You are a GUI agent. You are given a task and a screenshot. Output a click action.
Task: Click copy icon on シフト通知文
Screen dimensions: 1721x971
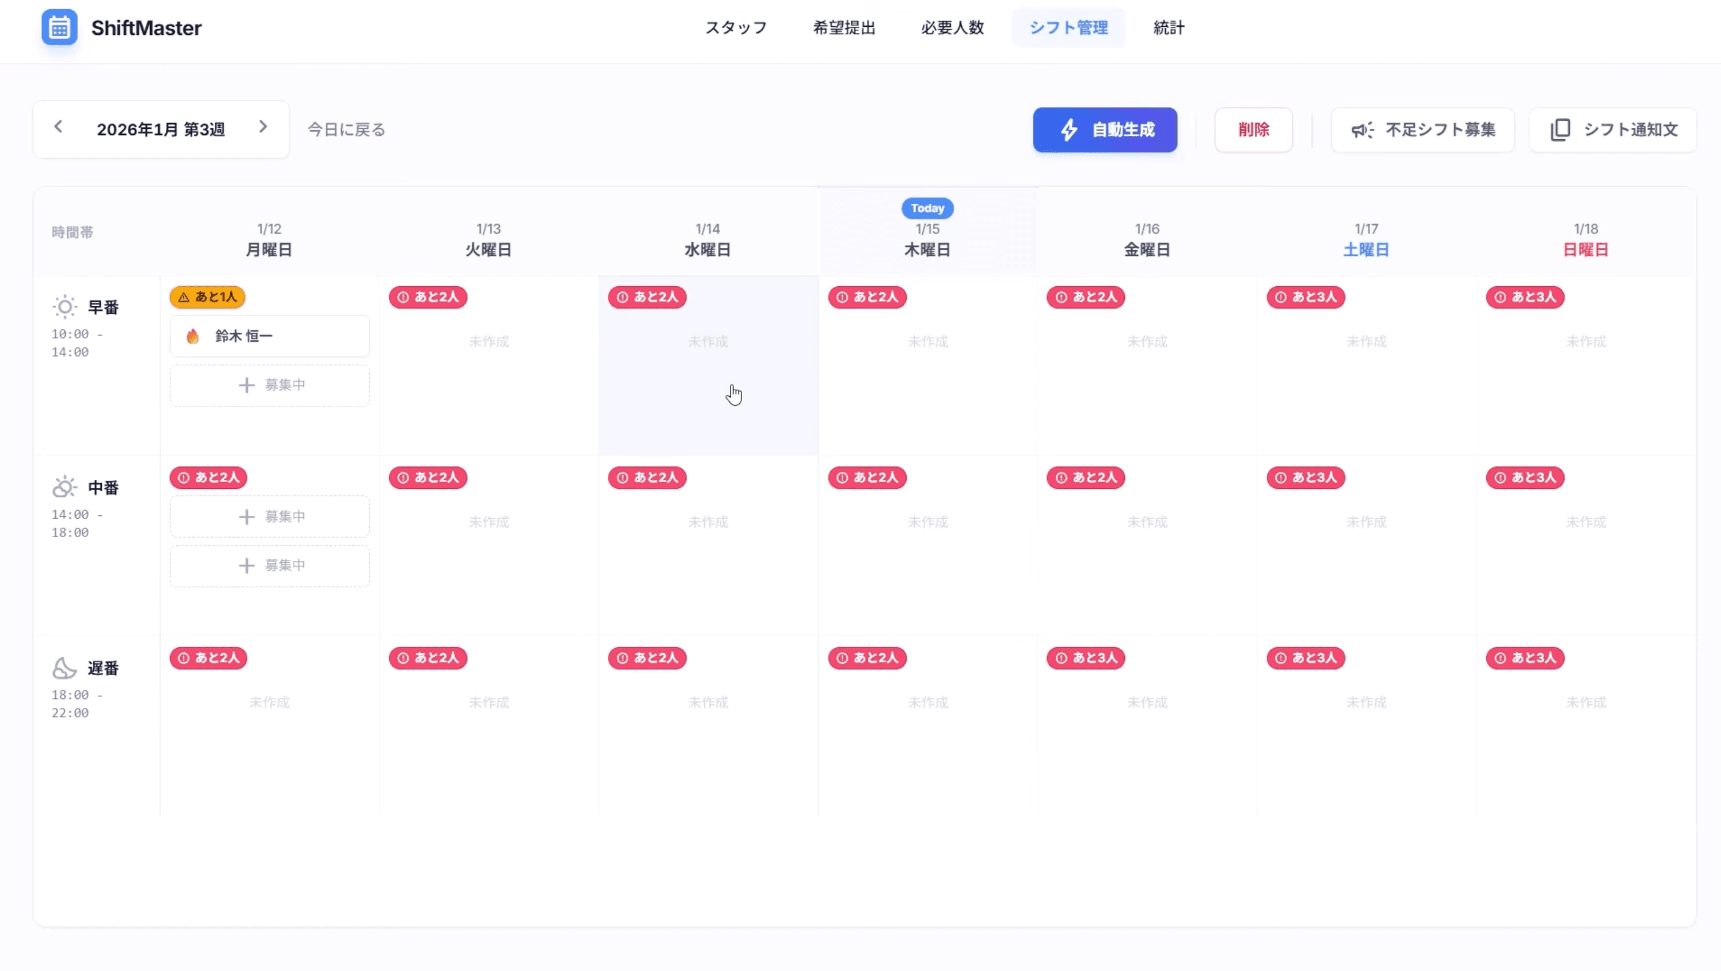point(1560,129)
